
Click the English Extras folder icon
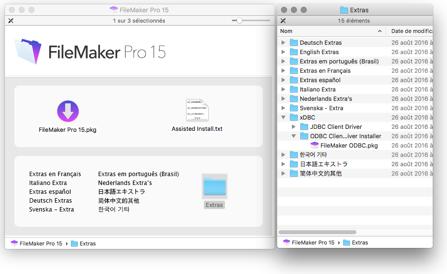[294, 52]
